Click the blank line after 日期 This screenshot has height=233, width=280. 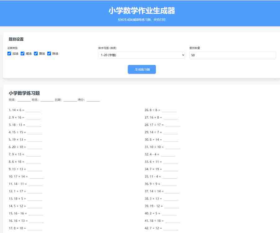tap(70, 100)
